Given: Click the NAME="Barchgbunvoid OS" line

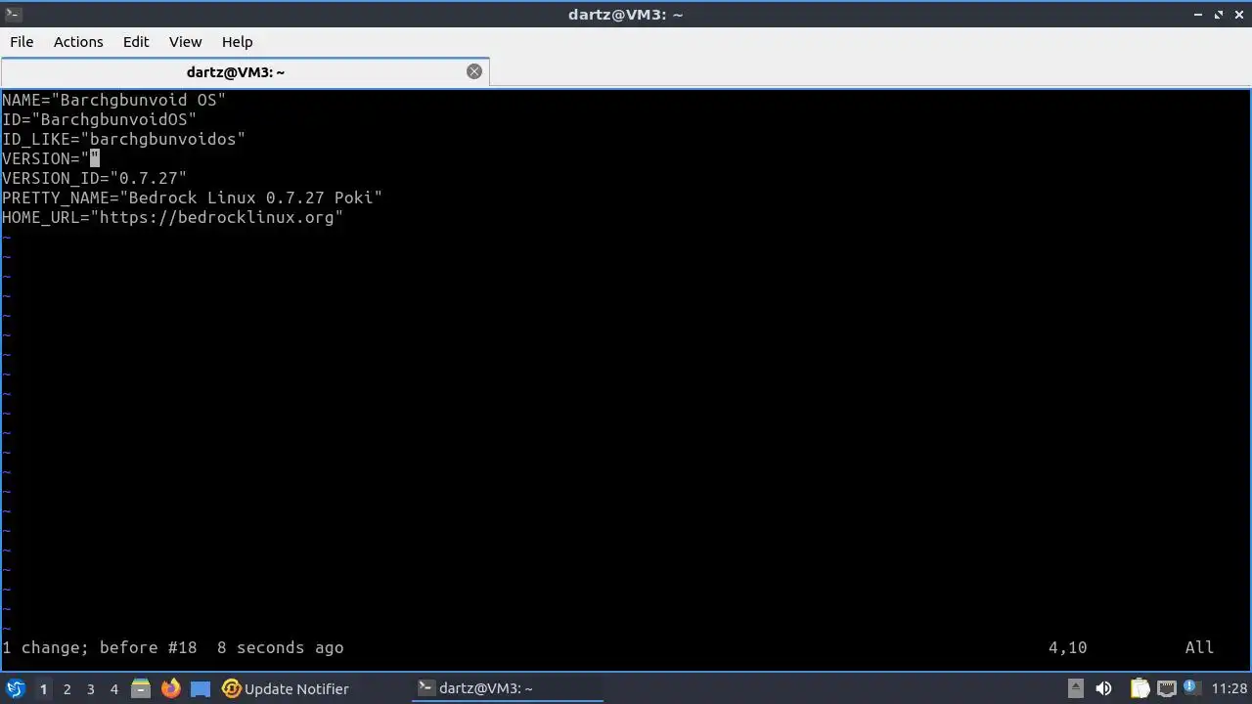Looking at the screenshot, I should (113, 100).
